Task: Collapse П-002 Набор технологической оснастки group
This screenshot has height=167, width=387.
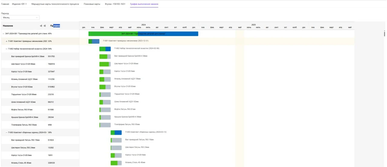Action: click(x=6, y=49)
